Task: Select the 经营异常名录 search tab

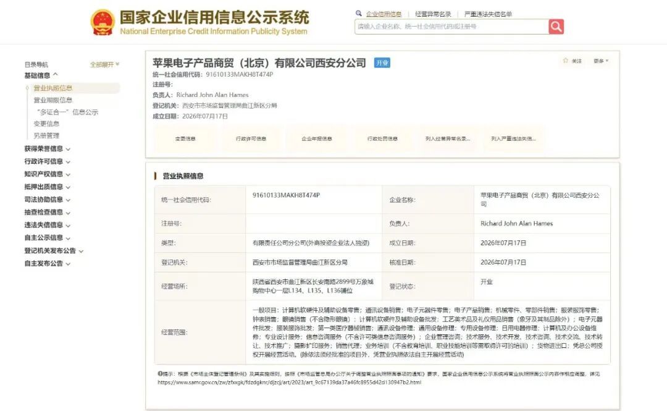Action: [433, 14]
